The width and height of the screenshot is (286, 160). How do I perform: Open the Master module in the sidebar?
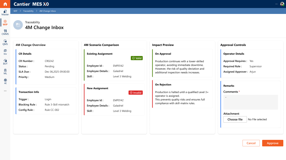(5, 12)
